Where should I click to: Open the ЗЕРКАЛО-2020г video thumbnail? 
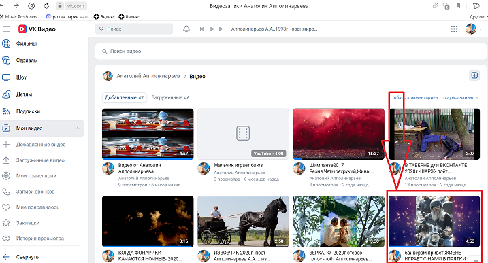pos(339,222)
